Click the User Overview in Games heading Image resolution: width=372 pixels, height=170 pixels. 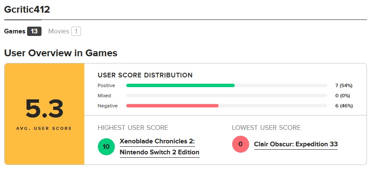coord(61,53)
